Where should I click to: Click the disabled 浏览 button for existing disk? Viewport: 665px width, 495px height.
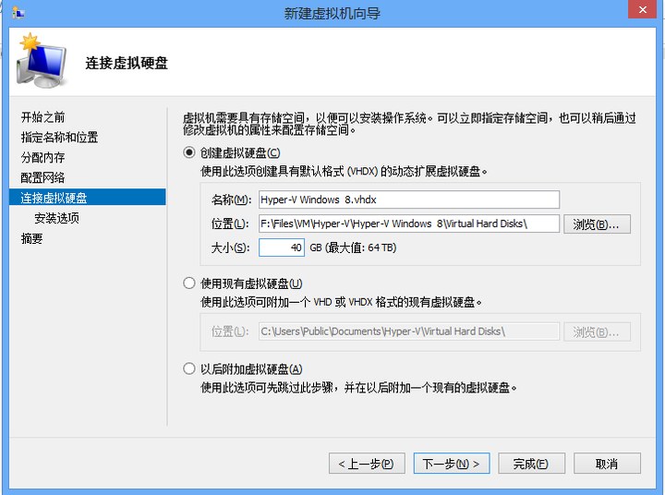click(x=597, y=332)
